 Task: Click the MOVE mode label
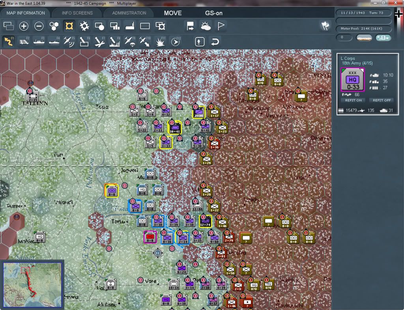(x=173, y=13)
